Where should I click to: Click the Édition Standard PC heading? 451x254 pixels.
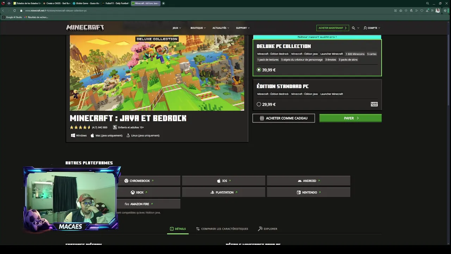click(283, 86)
